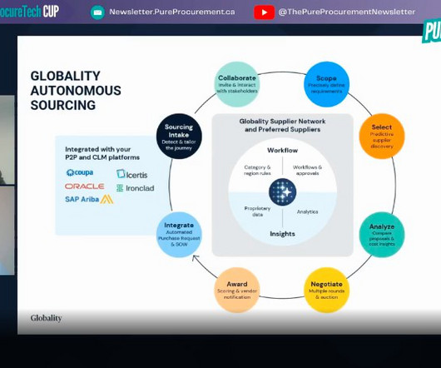This screenshot has width=441, height=368.
Task: Select the dark Sourcing Intake circle
Action: coord(179,137)
